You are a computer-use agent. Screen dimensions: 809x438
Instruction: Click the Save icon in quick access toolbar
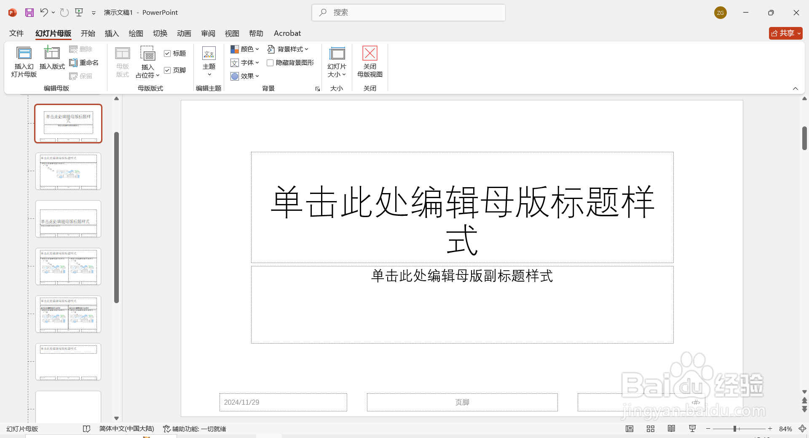tap(29, 12)
